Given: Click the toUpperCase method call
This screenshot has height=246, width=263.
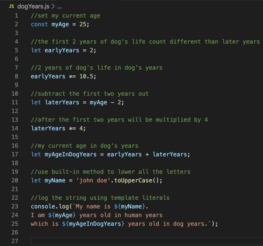Looking at the screenshot, I should 133,180.
